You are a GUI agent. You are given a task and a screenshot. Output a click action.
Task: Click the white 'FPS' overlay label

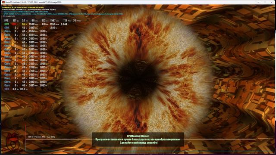6,21
